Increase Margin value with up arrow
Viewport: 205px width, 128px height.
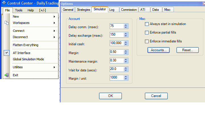pos(126,51)
